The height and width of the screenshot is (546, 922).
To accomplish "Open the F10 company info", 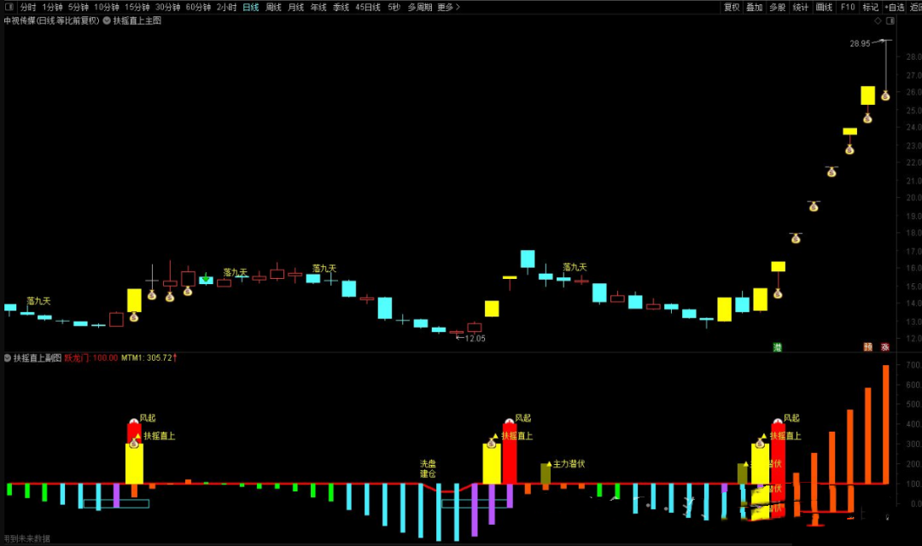I will tap(847, 7).
